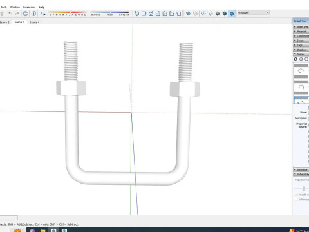Viewport: 309px width, 232px height.
Task: Toggle the Smooth normals checkbox
Action: pyautogui.click(x=297, y=195)
